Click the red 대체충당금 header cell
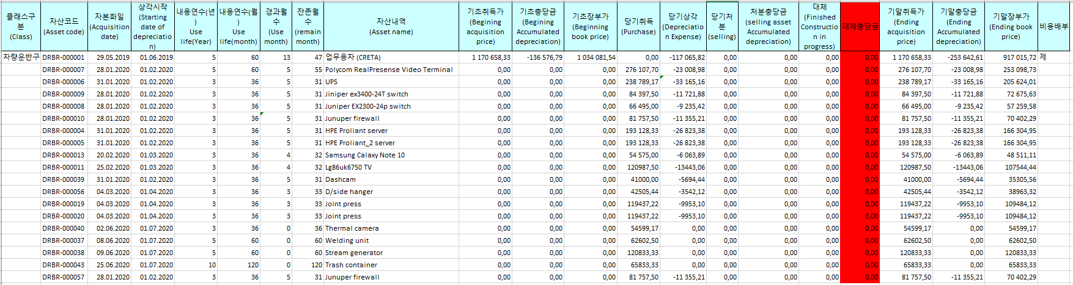This screenshot has height=285, width=1073. point(860,26)
